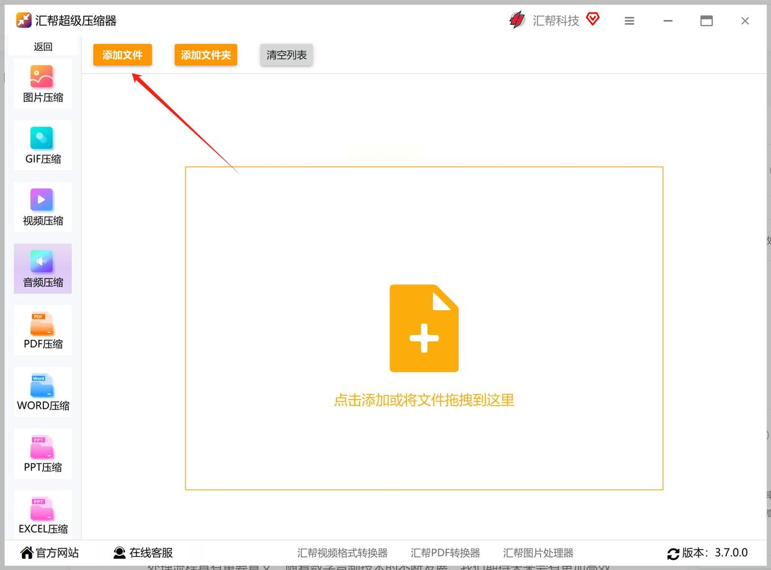Image resolution: width=771 pixels, height=570 pixels.
Task: Click the 添加文件 button
Action: click(x=122, y=55)
